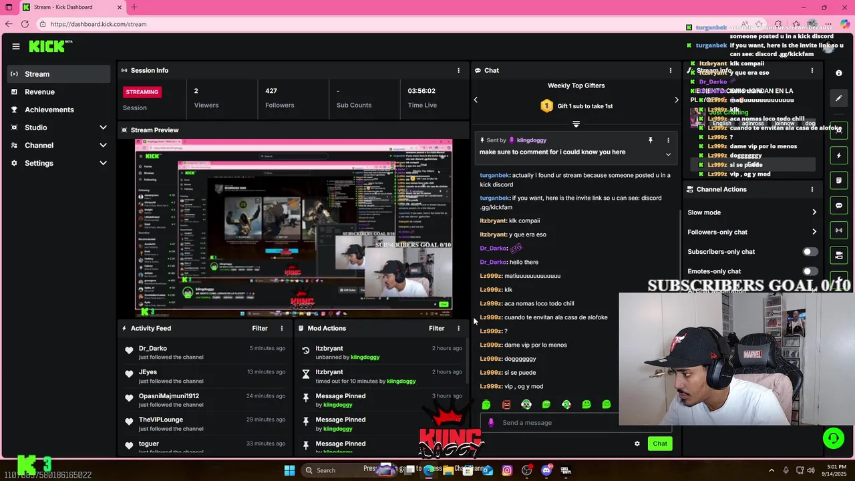This screenshot has height=481, width=855.
Task: Click the speech bubble icon in right rail
Action: tap(839, 206)
